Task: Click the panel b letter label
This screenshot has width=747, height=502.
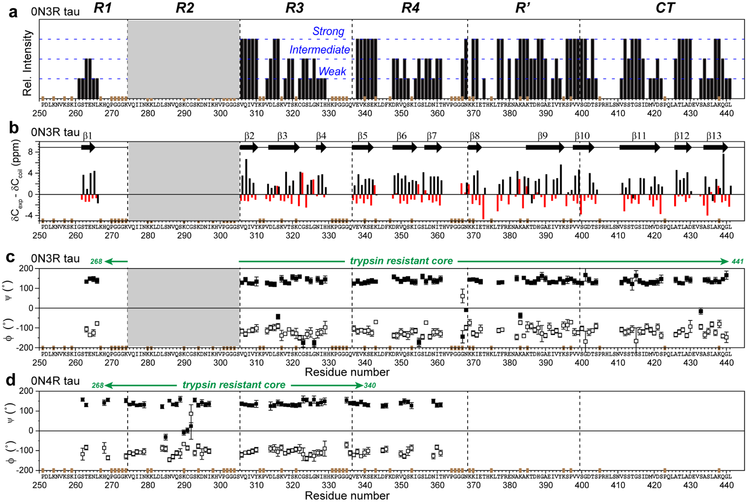Action: click(x=14, y=128)
